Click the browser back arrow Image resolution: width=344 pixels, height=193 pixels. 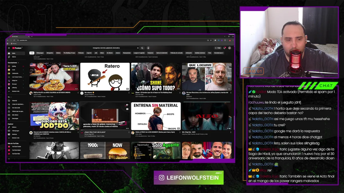click(8, 40)
